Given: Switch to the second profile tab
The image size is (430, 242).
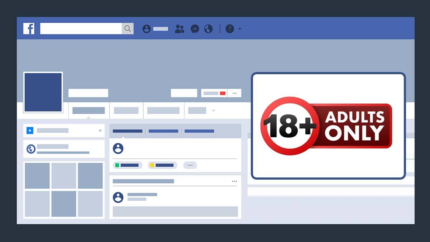Looking at the screenshot, I should coord(126,110).
